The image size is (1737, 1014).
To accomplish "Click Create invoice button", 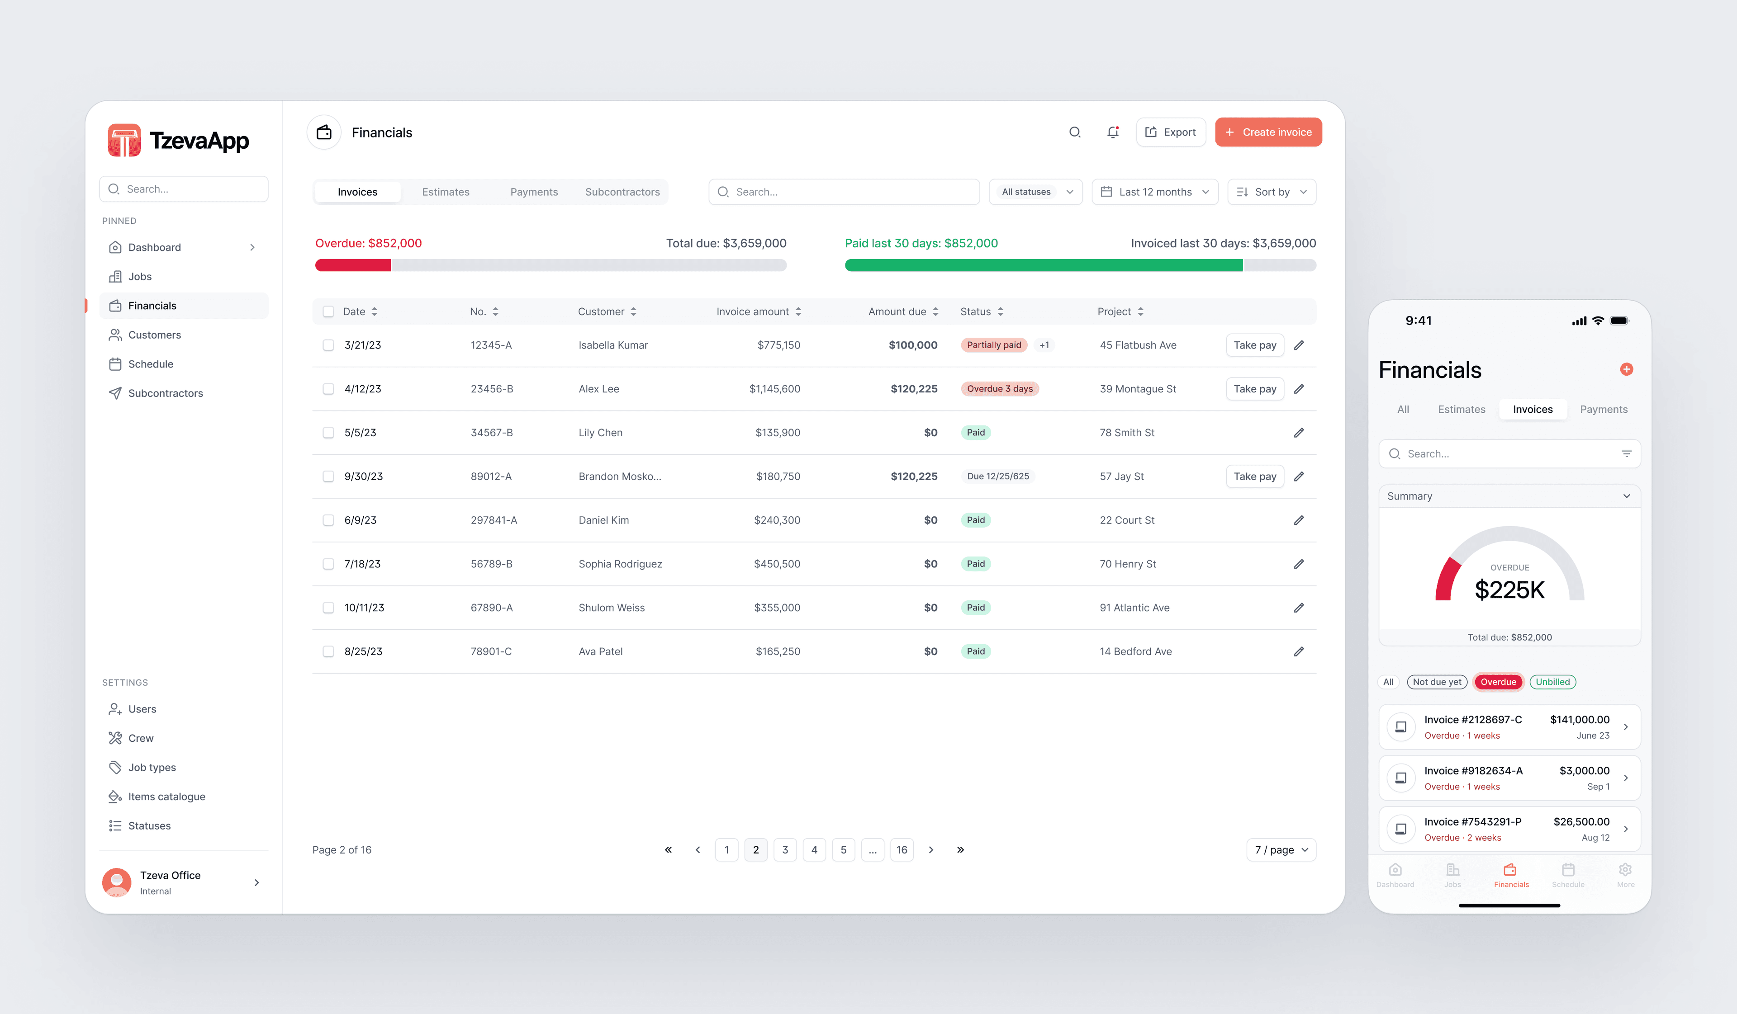I will [x=1267, y=132].
